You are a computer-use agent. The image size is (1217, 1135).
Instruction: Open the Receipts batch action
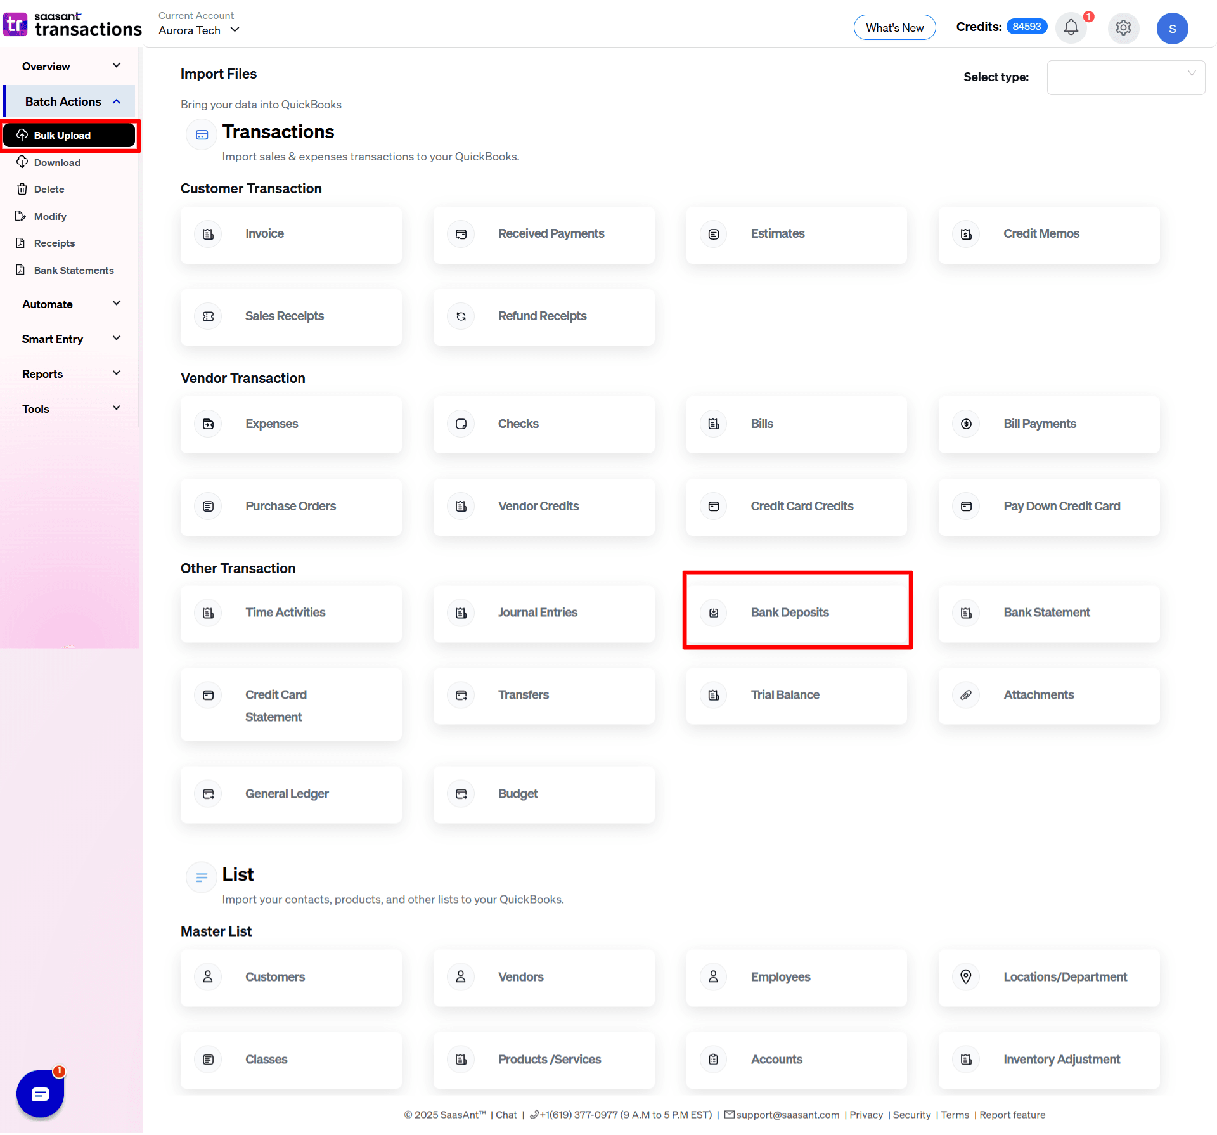point(54,243)
